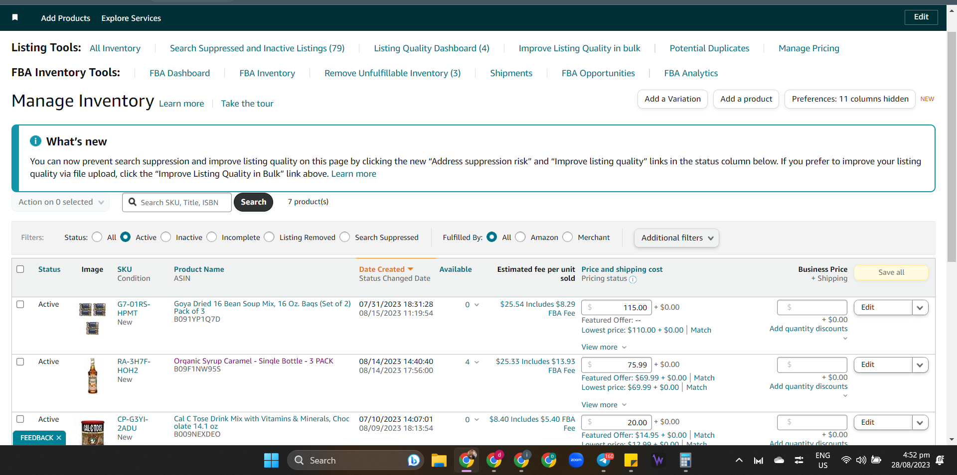
Task: Check the box for SKU CP-G3YI-2ADU row
Action: tap(20, 419)
